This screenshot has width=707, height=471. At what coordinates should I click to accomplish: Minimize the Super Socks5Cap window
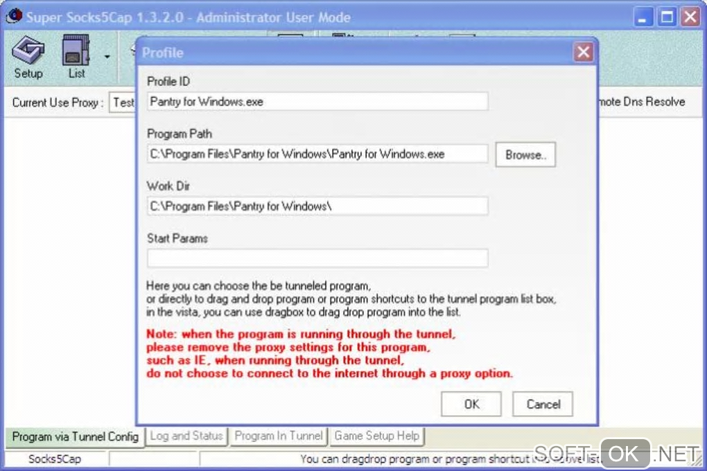coord(643,17)
